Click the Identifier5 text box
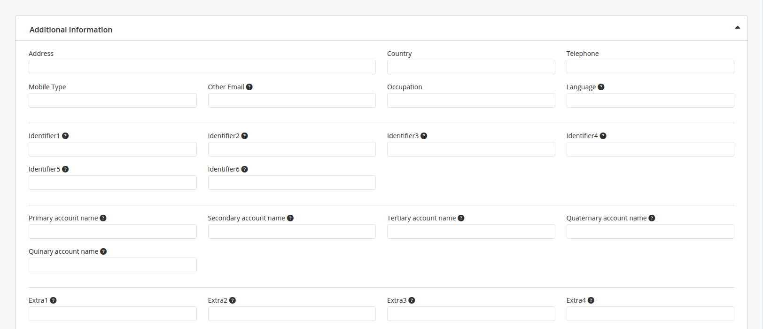 pyautogui.click(x=113, y=183)
